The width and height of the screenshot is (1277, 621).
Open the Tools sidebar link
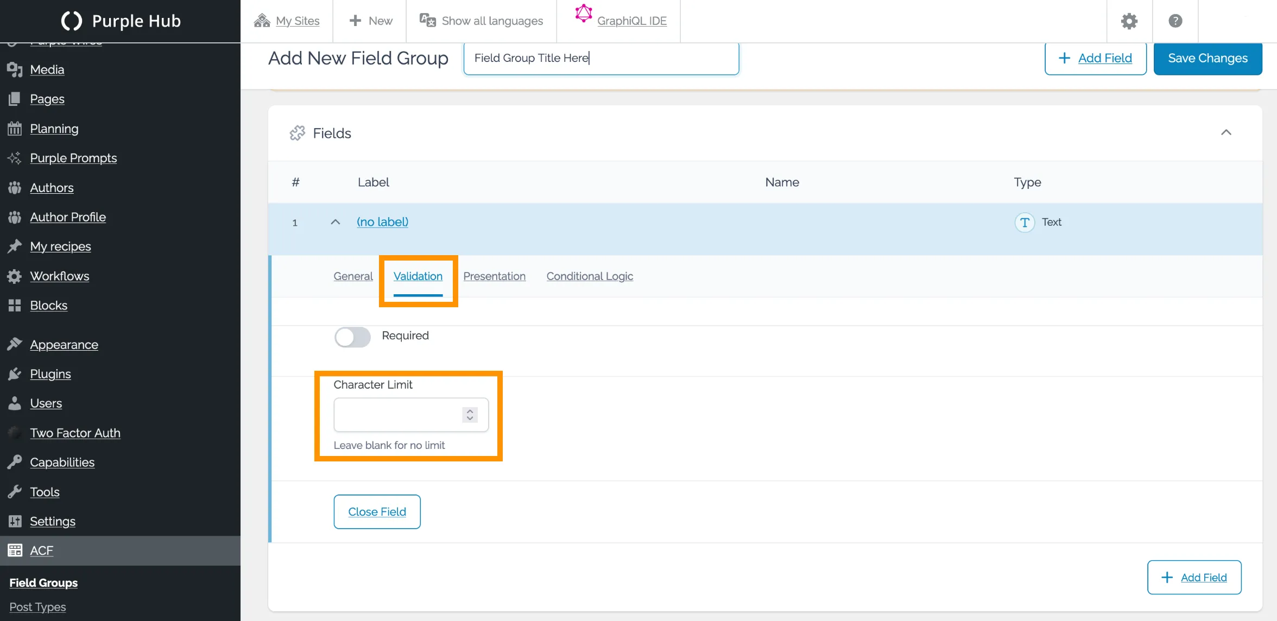click(x=45, y=492)
